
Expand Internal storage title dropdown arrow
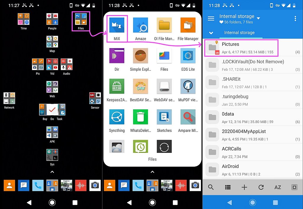click(x=258, y=18)
